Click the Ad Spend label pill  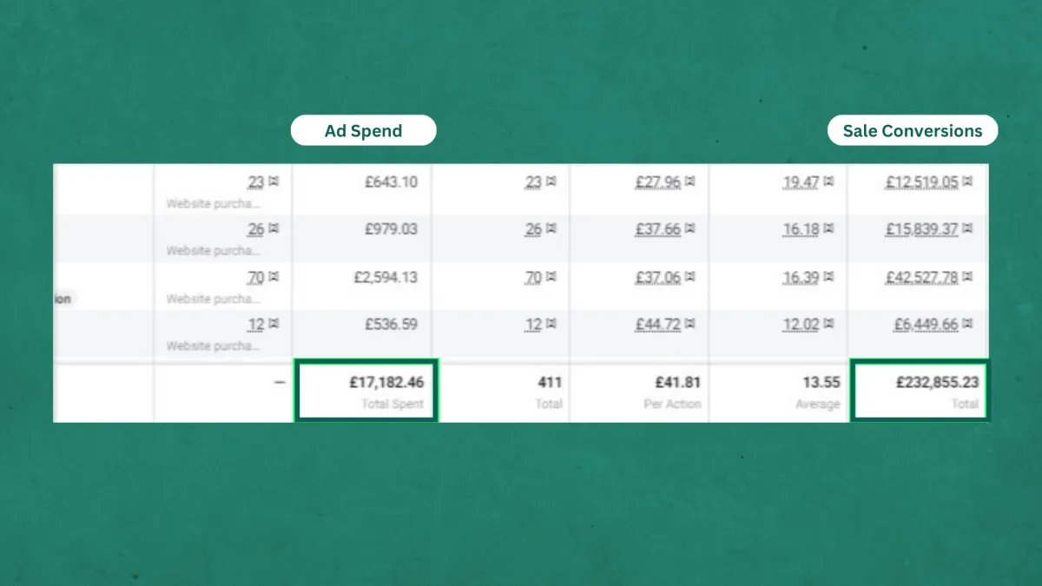point(363,131)
